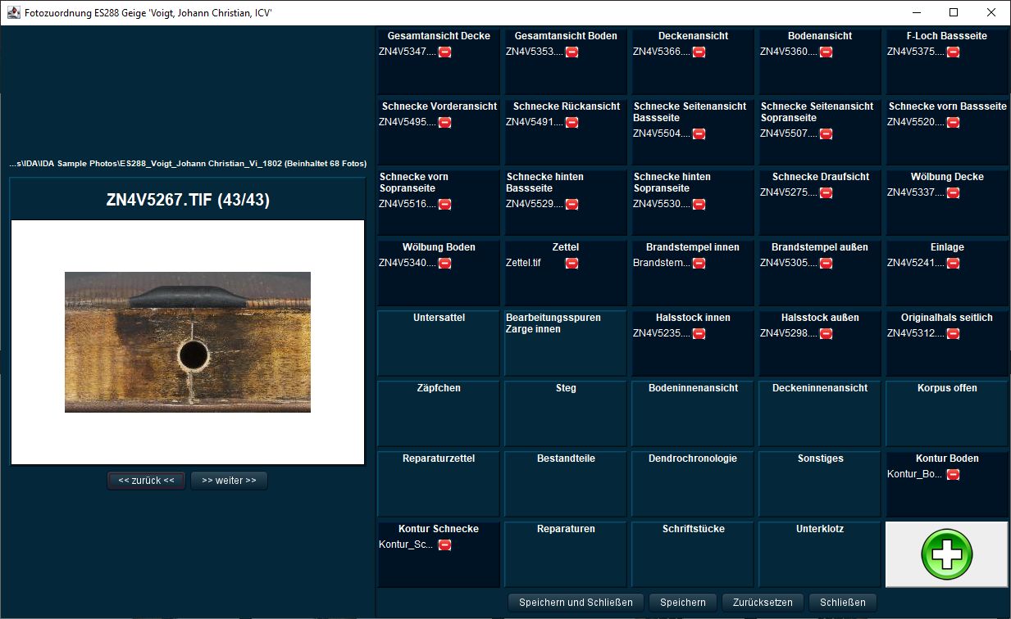The width and height of the screenshot is (1011, 619).
Task: Select the Schriftstücke slot
Action: [x=693, y=553]
